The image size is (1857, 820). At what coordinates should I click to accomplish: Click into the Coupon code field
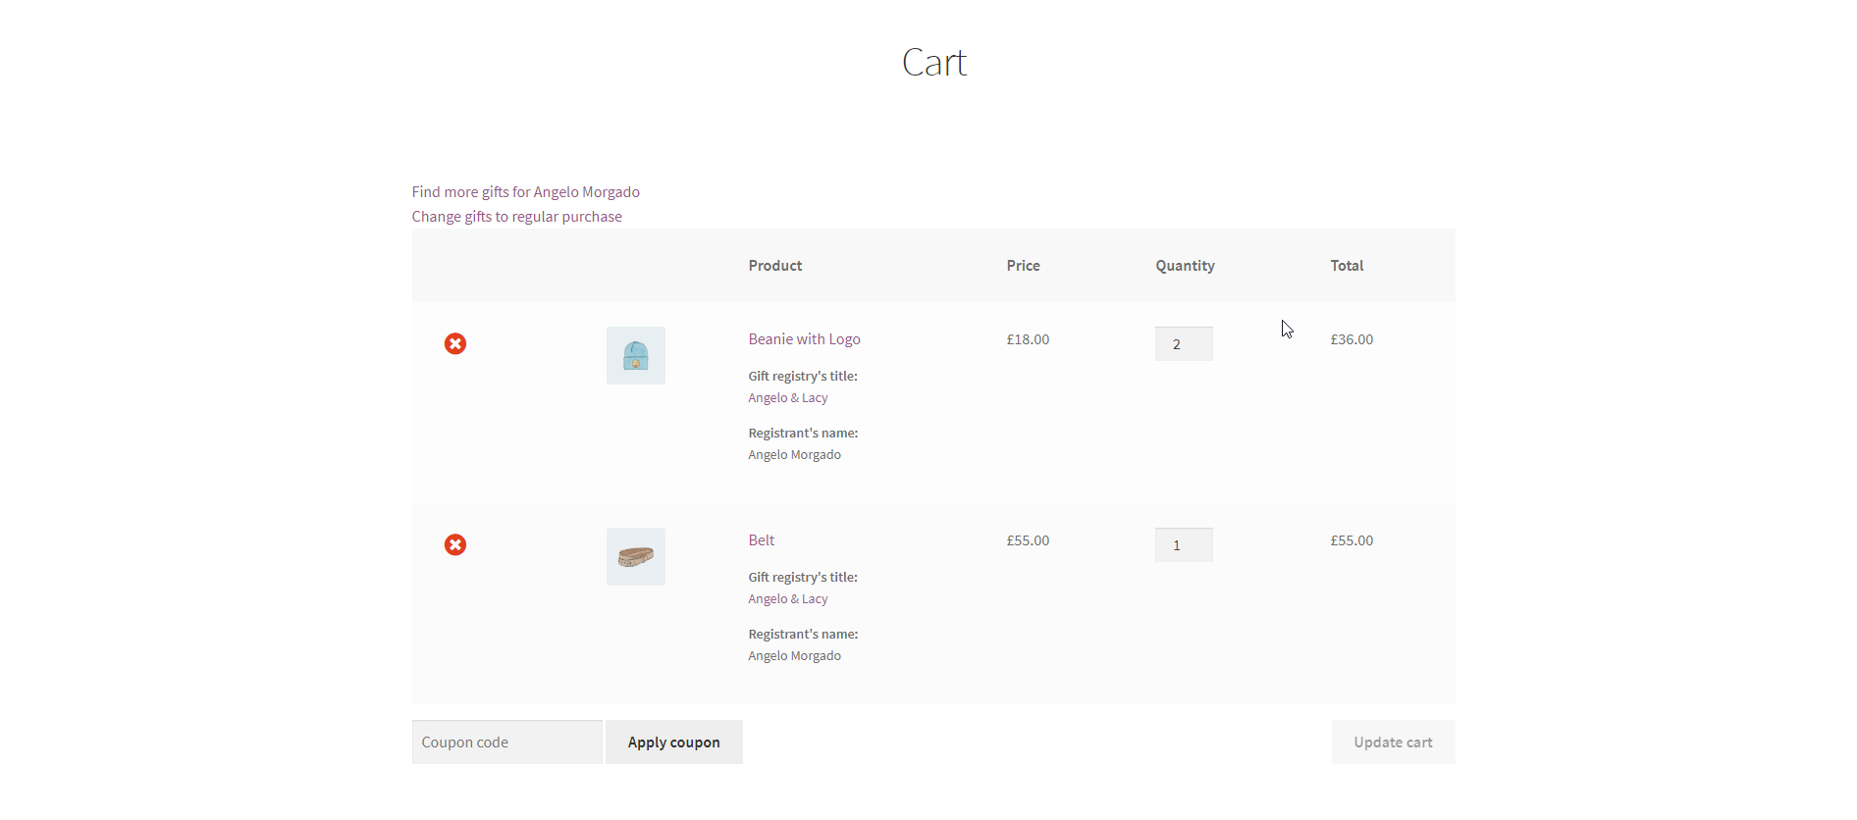coord(506,743)
